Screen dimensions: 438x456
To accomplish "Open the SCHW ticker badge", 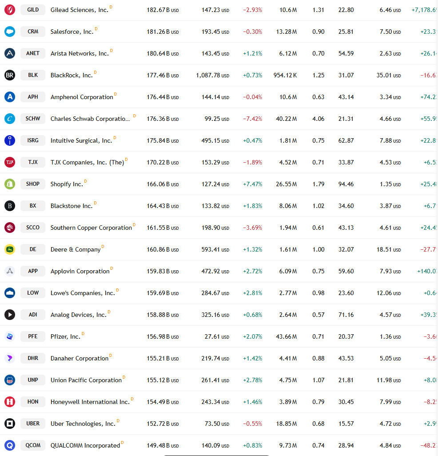I will click(33, 119).
